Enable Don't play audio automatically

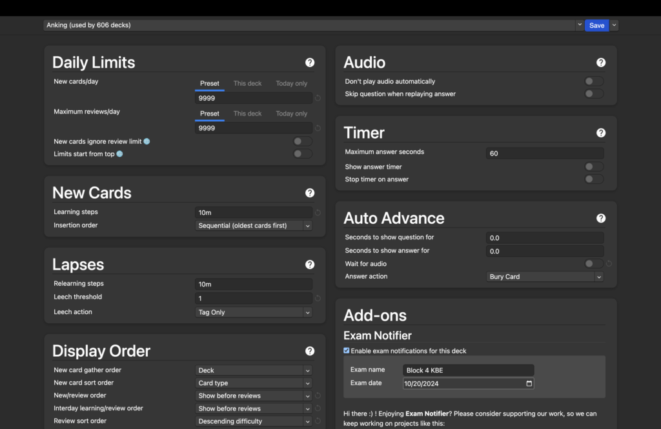(x=594, y=81)
